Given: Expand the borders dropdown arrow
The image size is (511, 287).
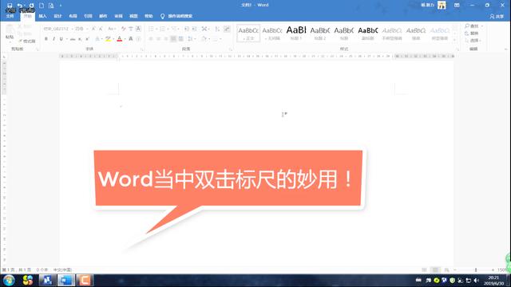Looking at the screenshot, I should click(x=220, y=39).
